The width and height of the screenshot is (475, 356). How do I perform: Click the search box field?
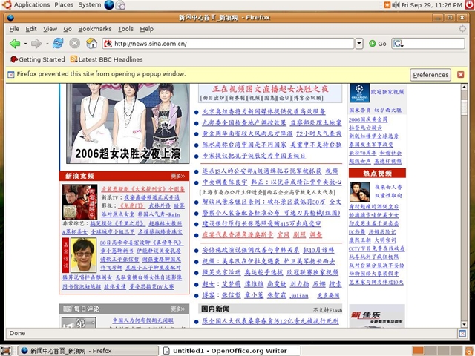point(428,44)
